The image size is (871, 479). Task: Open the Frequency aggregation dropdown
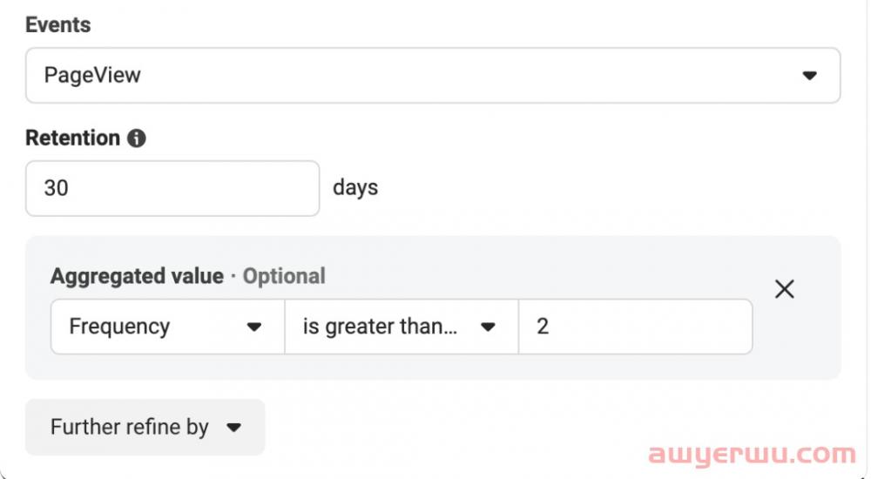click(x=167, y=327)
